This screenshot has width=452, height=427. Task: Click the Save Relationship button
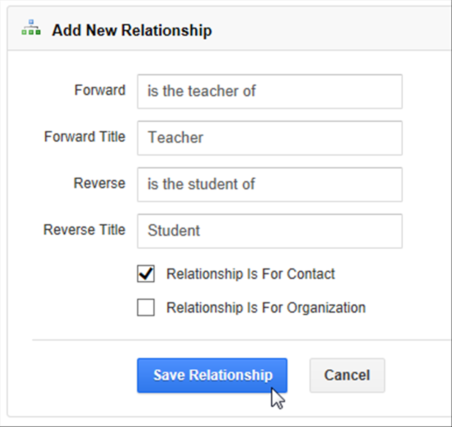pyautogui.click(x=212, y=375)
